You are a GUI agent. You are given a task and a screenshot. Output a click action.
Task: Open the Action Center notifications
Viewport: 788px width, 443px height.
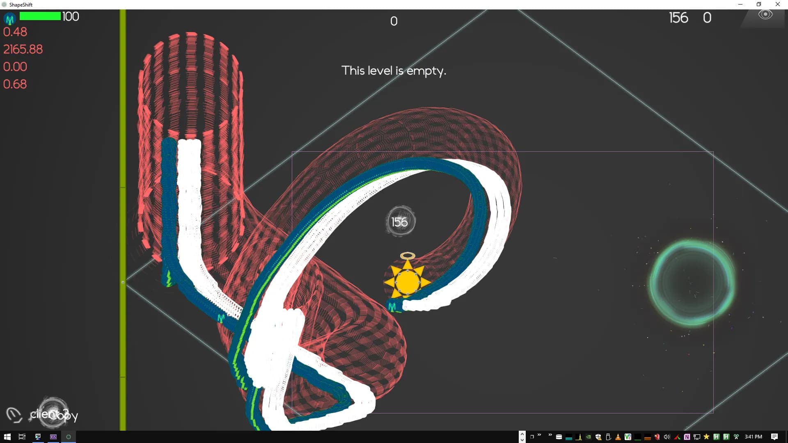(x=774, y=437)
